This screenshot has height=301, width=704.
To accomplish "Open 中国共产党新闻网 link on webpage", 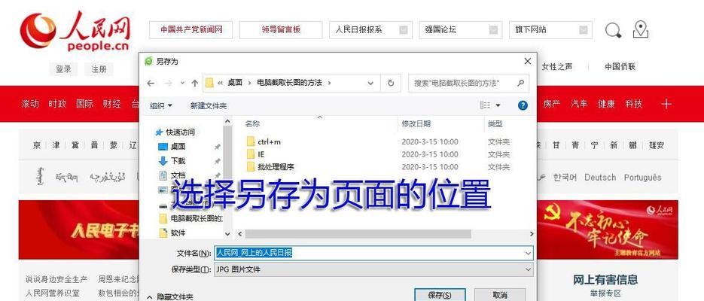I will (191, 30).
